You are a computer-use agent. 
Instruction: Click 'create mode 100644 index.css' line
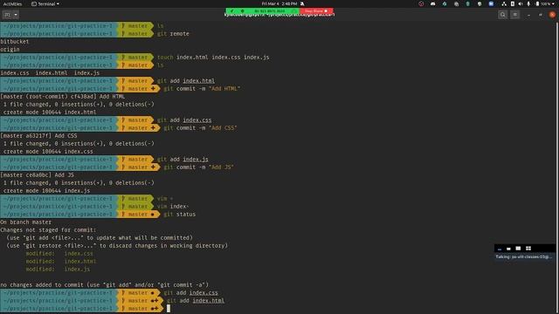pyautogui.click(x=48, y=151)
